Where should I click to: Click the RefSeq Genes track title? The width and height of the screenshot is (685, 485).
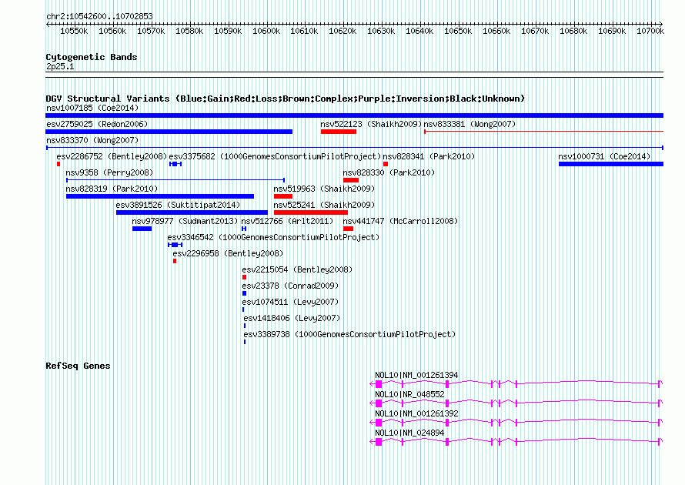pos(78,366)
